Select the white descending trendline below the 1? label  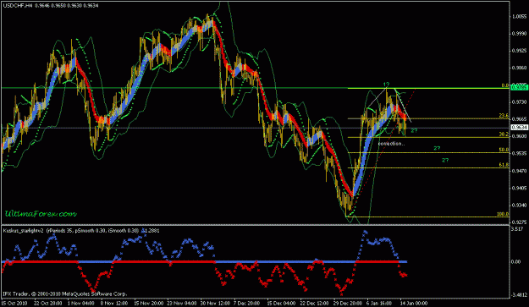tap(403, 105)
